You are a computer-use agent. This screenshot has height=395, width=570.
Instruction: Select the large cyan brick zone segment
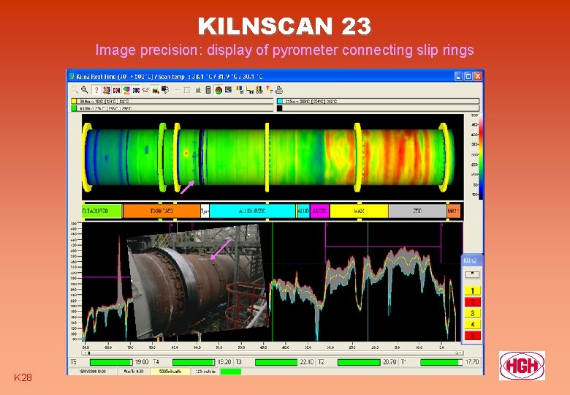[x=253, y=211]
